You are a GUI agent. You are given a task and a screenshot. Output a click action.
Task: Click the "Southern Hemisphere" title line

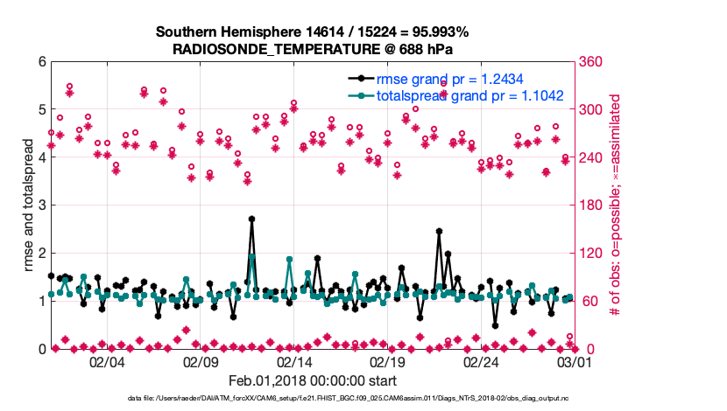click(313, 31)
